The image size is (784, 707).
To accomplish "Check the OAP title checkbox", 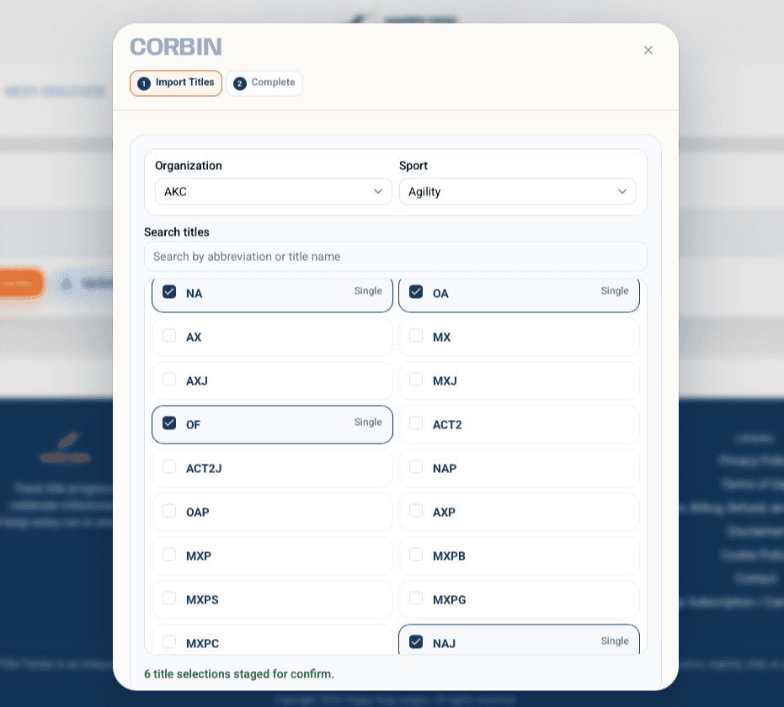I will click(x=169, y=511).
